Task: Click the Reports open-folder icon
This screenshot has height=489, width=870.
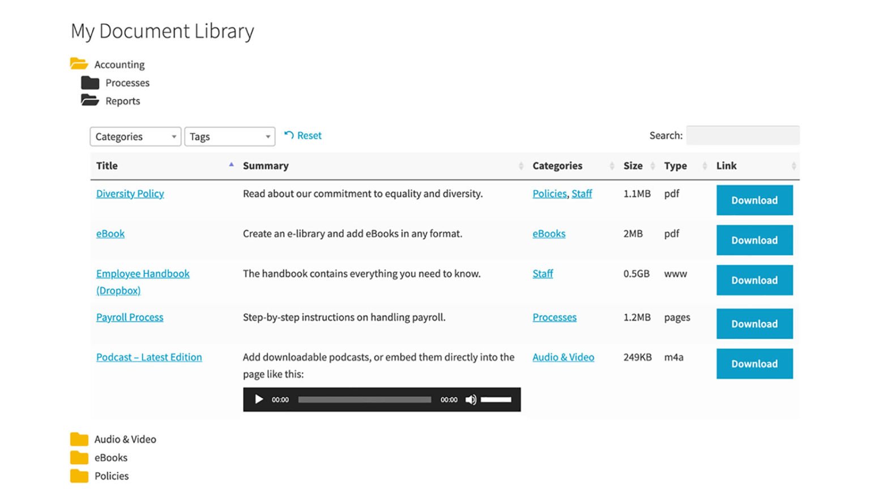Action: tap(89, 100)
